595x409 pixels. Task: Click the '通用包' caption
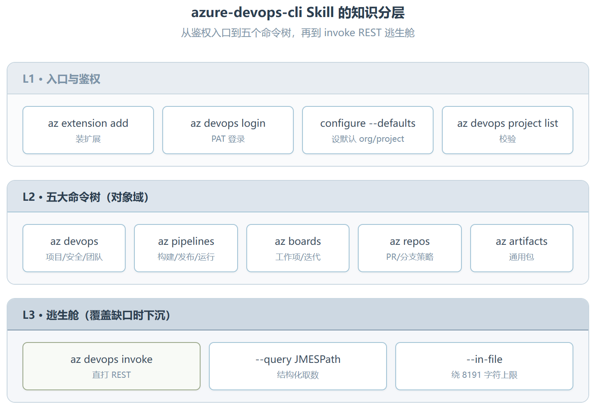tap(522, 257)
